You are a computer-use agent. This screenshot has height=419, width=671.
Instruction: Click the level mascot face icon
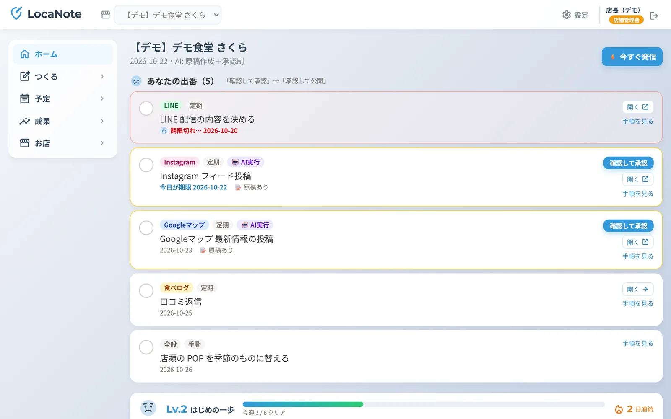[x=148, y=408]
